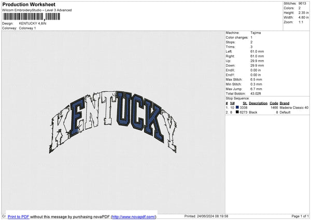Click the 'N#' column header
Image resolution: width=311 pixels, height=220 pixels.
232,103
